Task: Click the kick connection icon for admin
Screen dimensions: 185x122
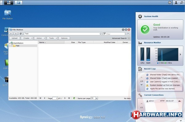Action: 179,101
